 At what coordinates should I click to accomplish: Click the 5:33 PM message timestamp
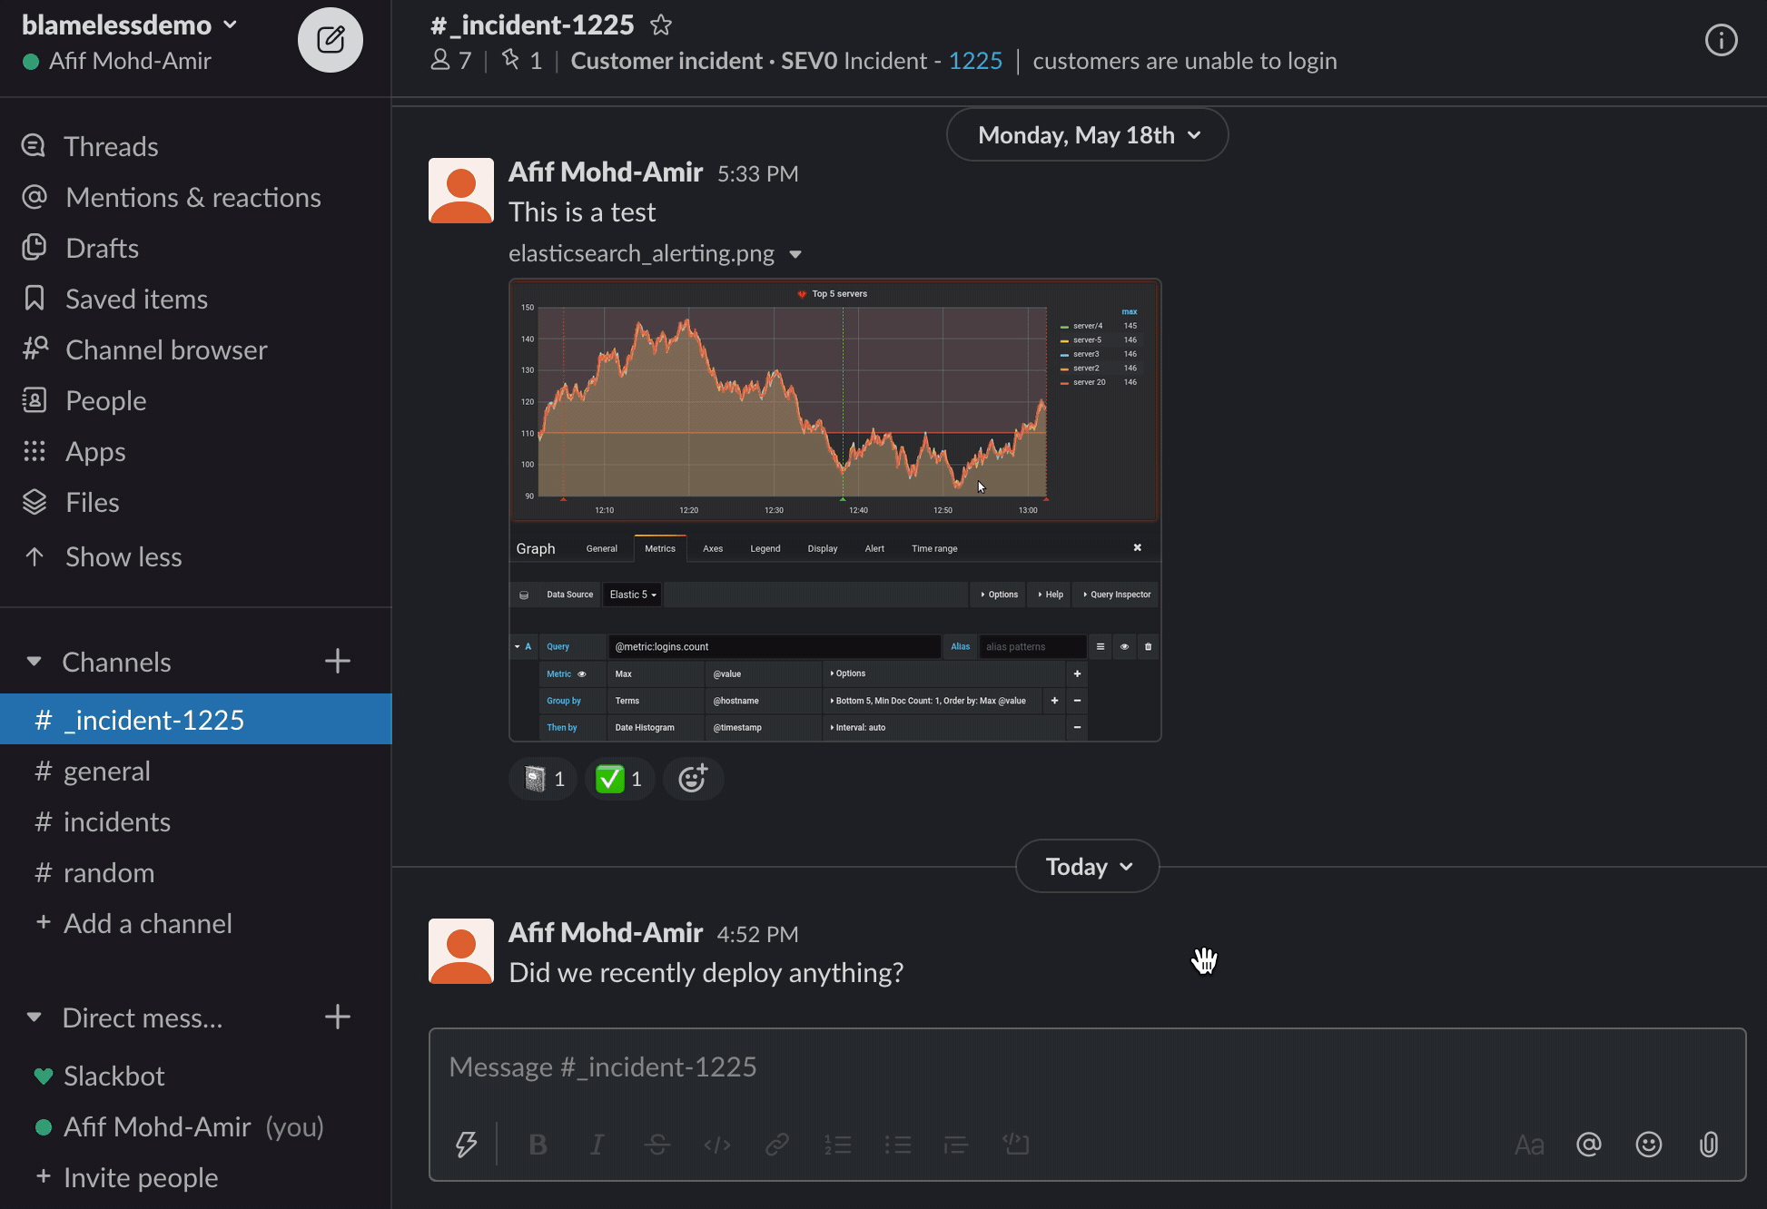point(757,173)
